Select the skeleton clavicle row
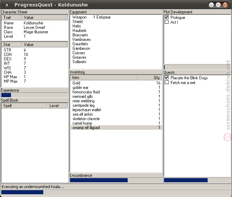 116,119
